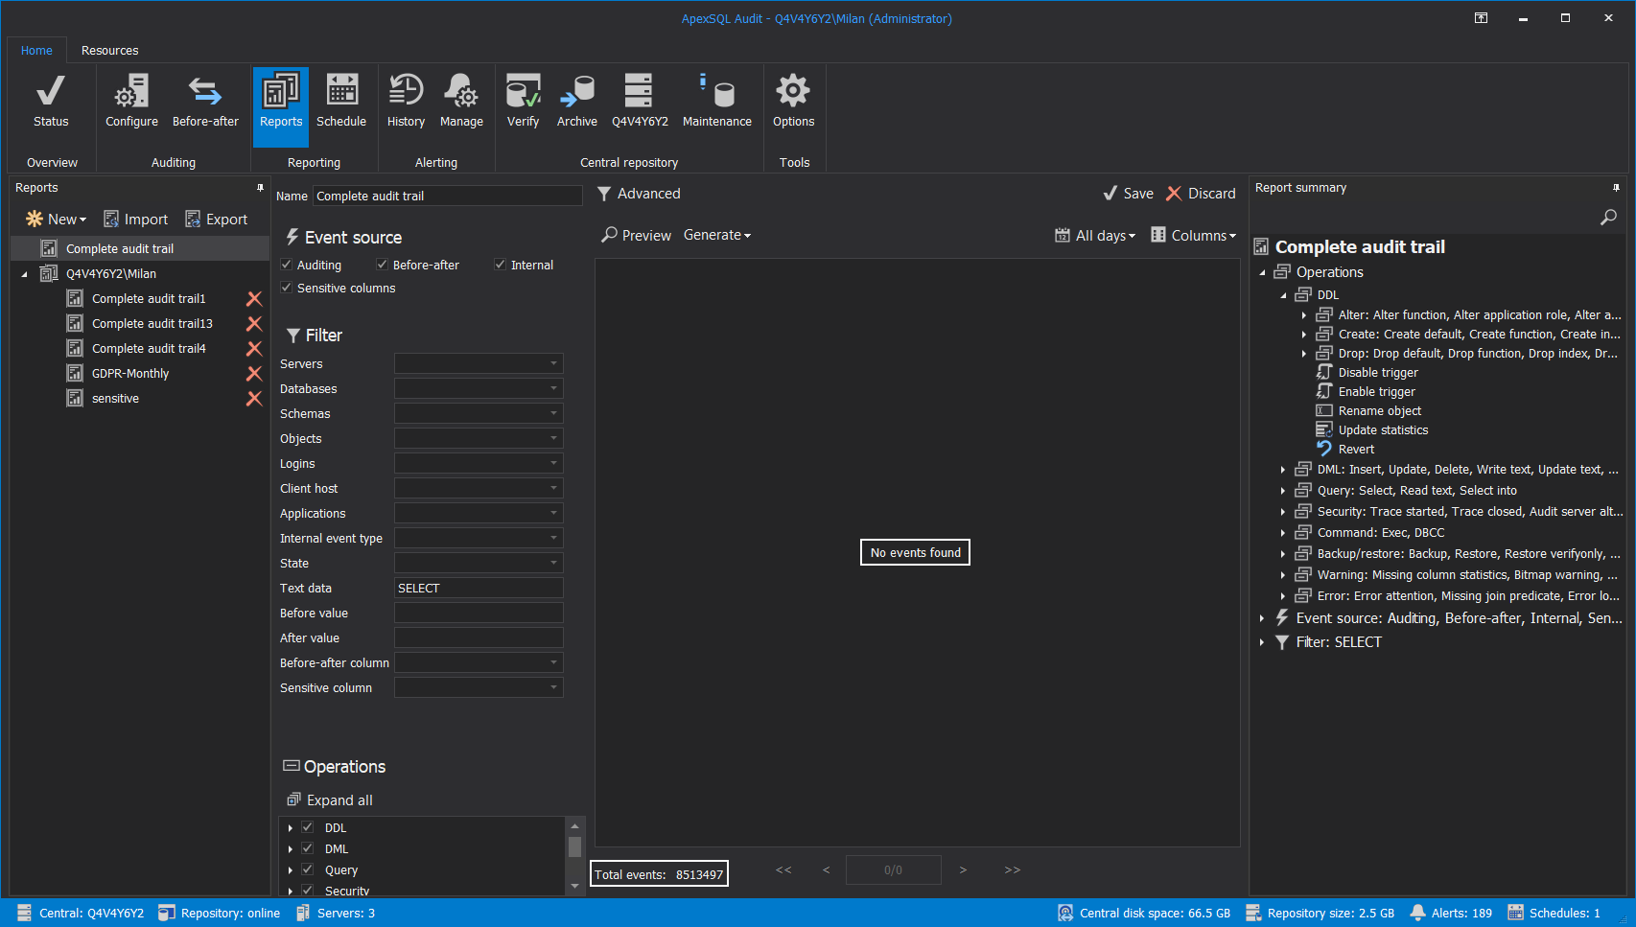Viewport: 1636px width, 927px height.
Task: Click the scroll down arrow of operations list
Action: [575, 886]
